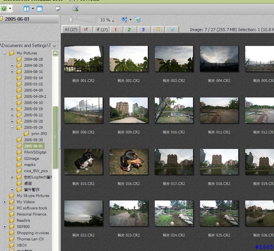
Task: Select the 2004-08-28 folder
Action: (33, 59)
